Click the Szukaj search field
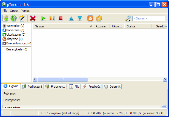The image size is (169, 117). pos(149,18)
